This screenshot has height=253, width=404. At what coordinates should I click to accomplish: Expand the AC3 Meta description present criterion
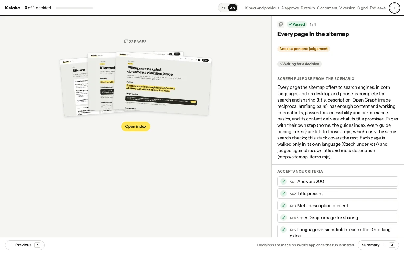(338, 206)
